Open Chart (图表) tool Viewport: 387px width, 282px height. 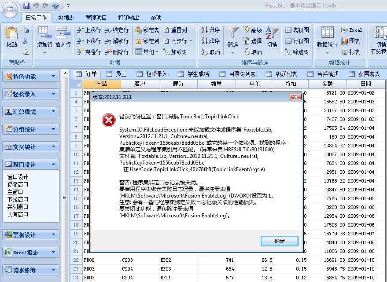(350, 41)
